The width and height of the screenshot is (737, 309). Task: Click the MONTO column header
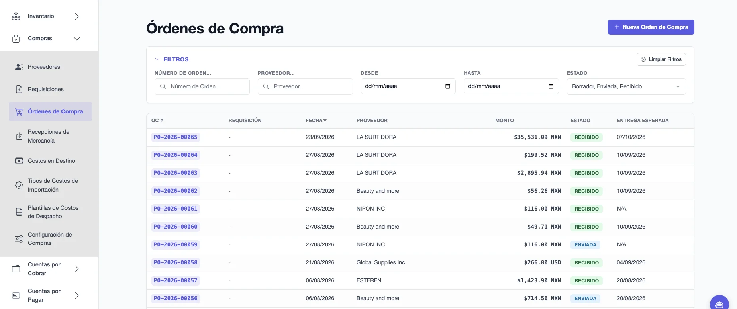504,121
